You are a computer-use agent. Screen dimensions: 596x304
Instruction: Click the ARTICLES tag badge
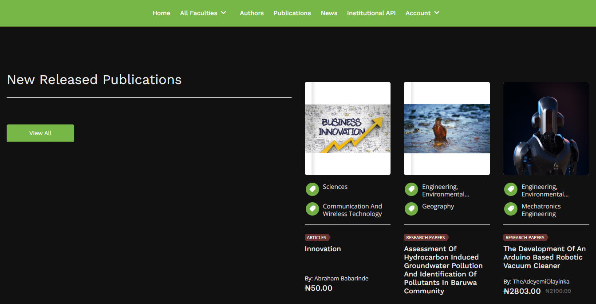point(317,237)
